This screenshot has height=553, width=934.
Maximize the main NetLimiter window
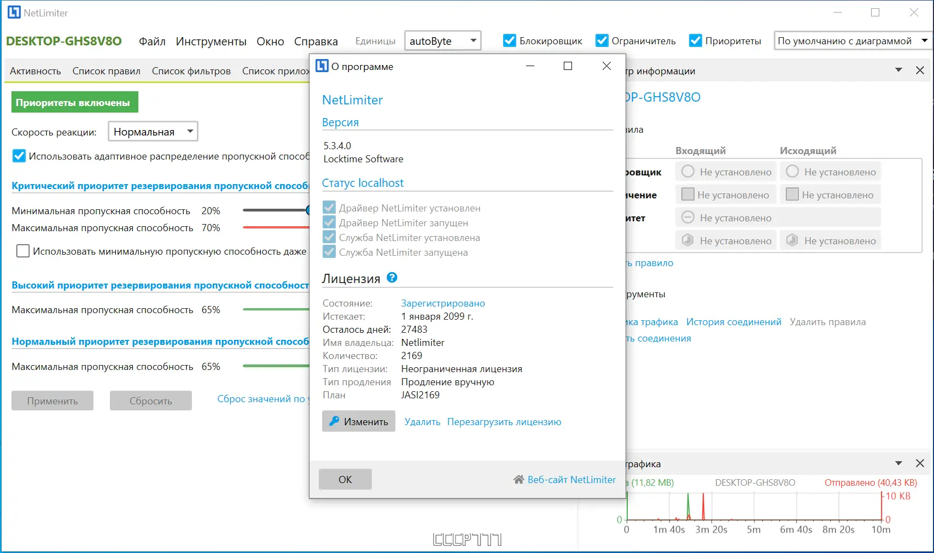click(x=875, y=13)
